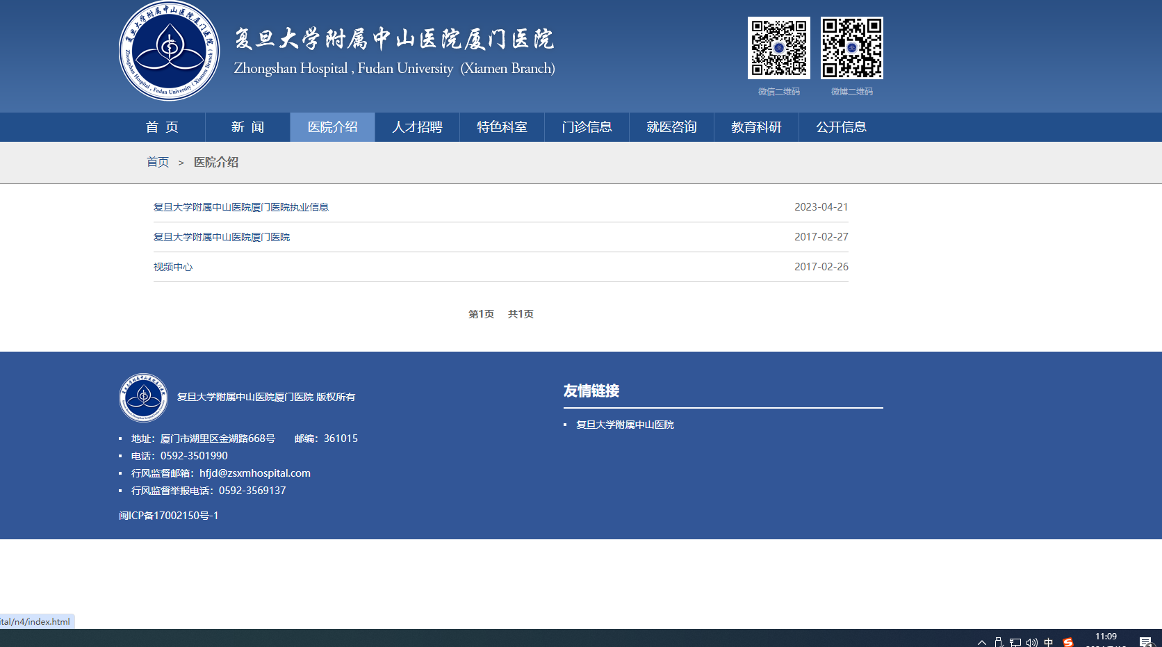This screenshot has width=1162, height=647.
Task: Click the ICP number 闽ICP备17002150号-1
Action: (x=169, y=516)
